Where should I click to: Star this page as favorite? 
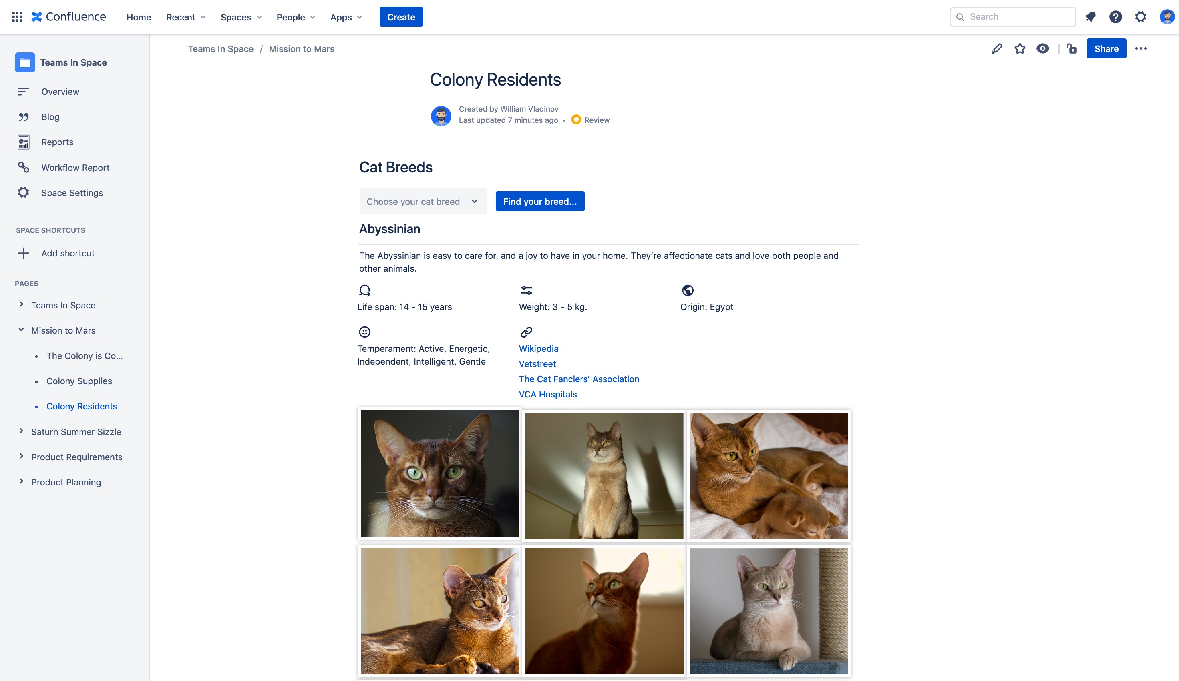(x=1020, y=48)
